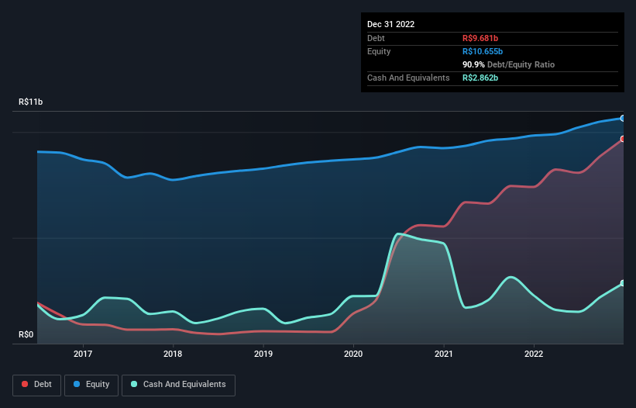This screenshot has height=408, width=636.
Task: Click the 2019 x-axis label
Action: click(263, 354)
